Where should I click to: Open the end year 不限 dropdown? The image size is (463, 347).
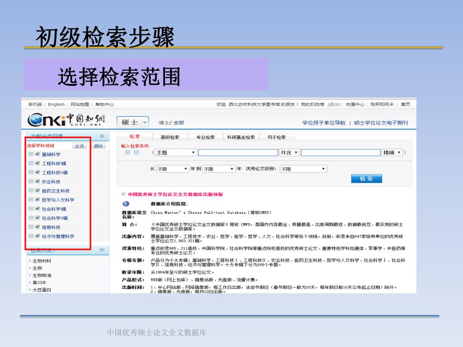click(218, 169)
